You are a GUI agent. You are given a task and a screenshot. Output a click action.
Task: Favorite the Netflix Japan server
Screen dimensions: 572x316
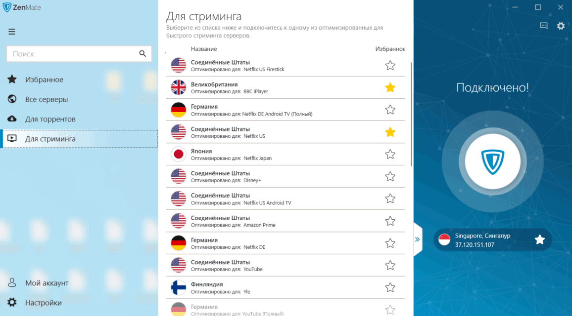click(390, 155)
